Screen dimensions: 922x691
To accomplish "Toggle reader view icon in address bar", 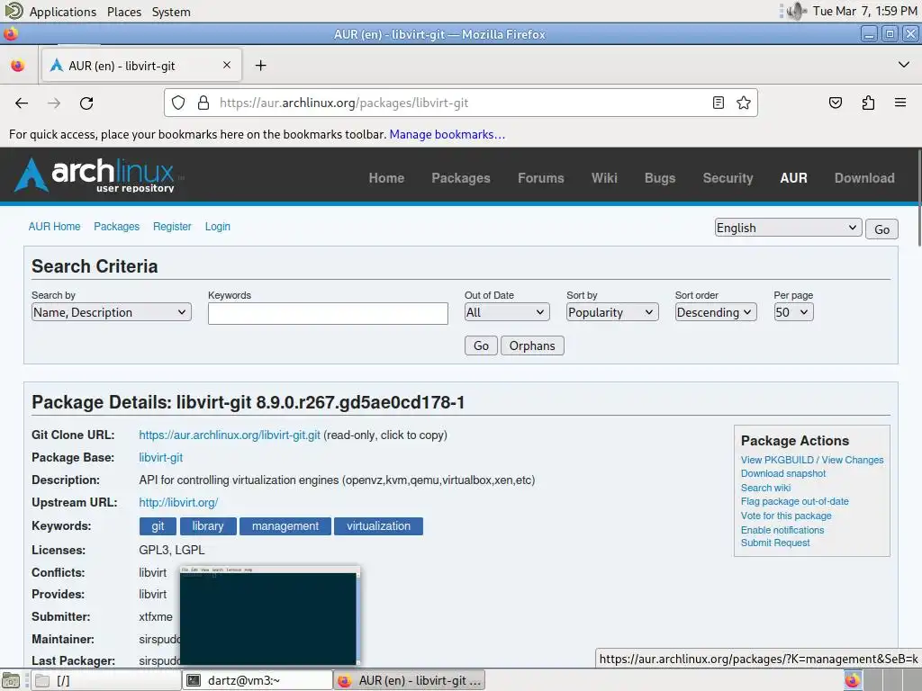I will pos(718,103).
